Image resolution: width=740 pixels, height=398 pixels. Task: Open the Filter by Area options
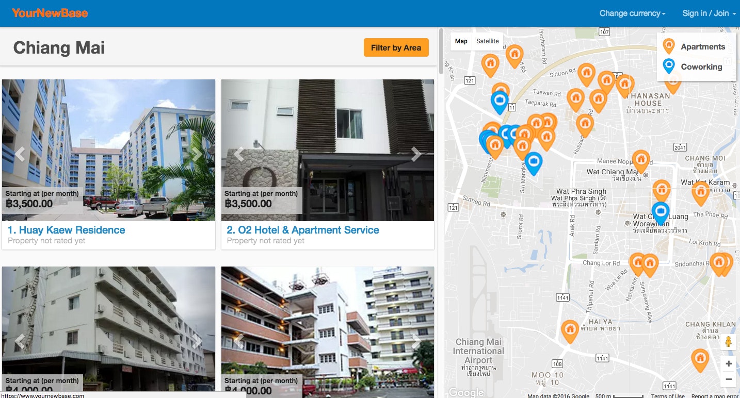click(396, 47)
